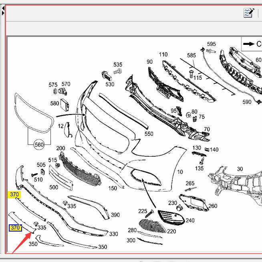Screen dimensions: 262x262
Task: Select callout 580 sensor module label
Action: [x=54, y=103]
